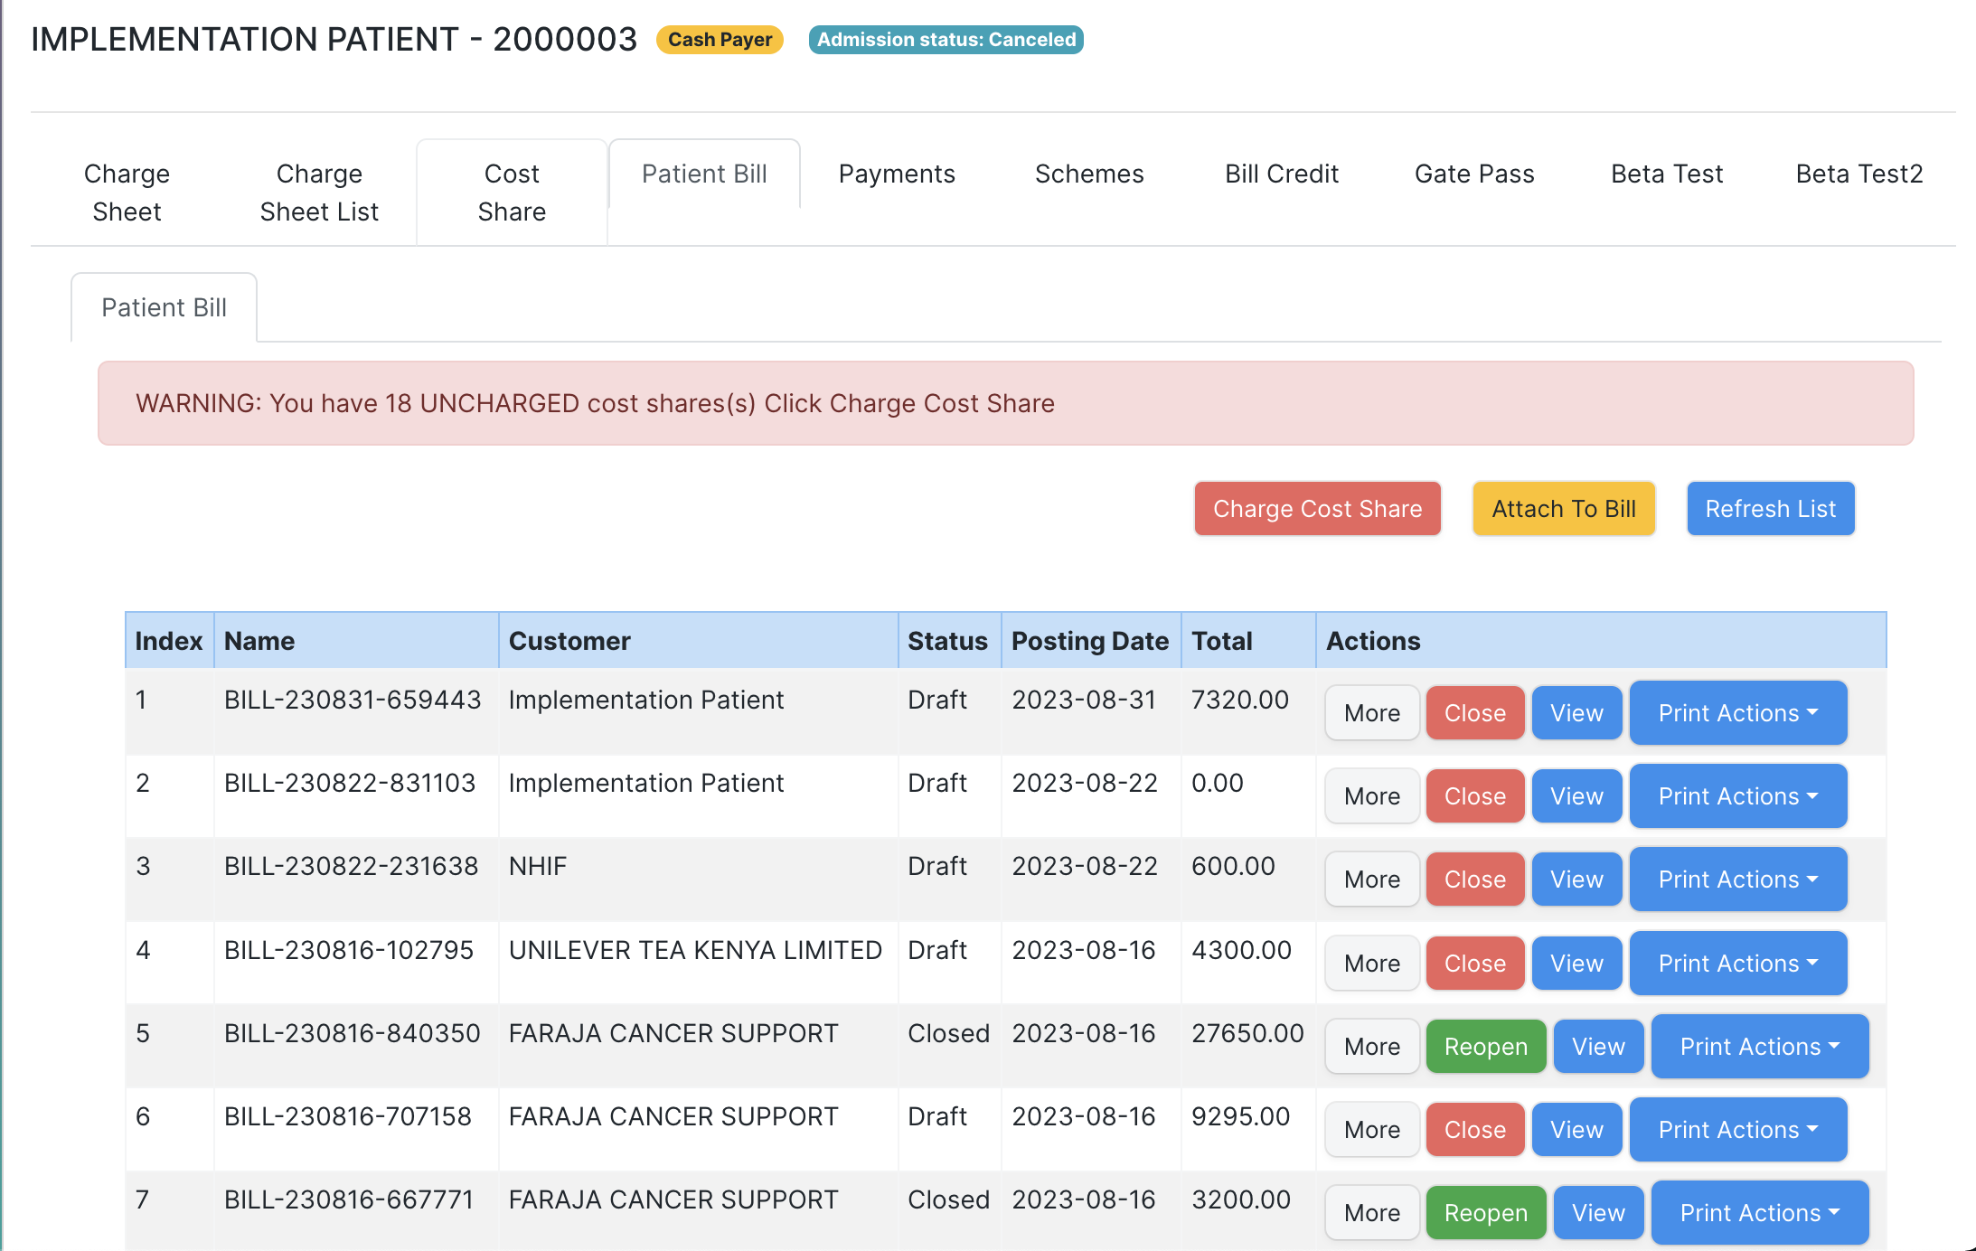Viewport: 1976px width, 1251px height.
Task: Expand Print Actions for the NHIF bill
Action: point(1738,879)
